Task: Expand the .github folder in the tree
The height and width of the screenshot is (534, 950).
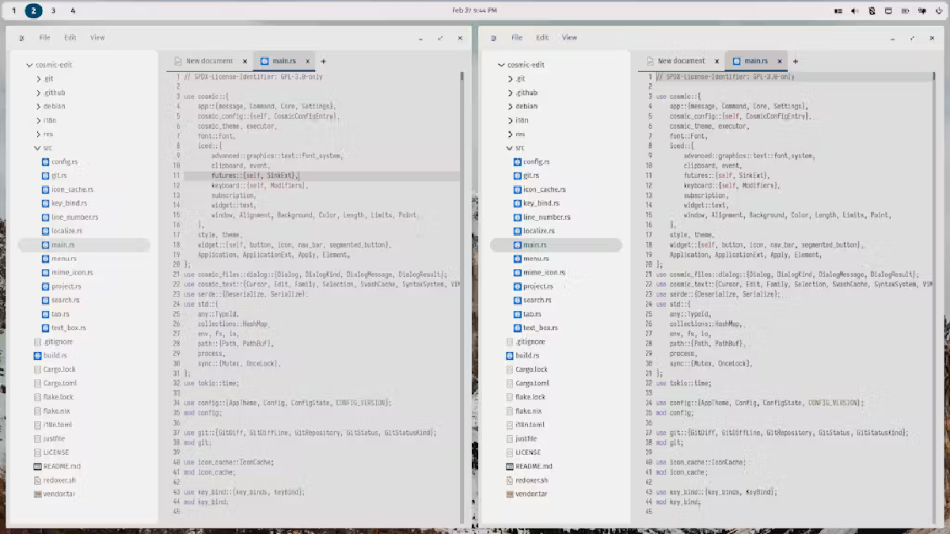Action: click(37, 92)
